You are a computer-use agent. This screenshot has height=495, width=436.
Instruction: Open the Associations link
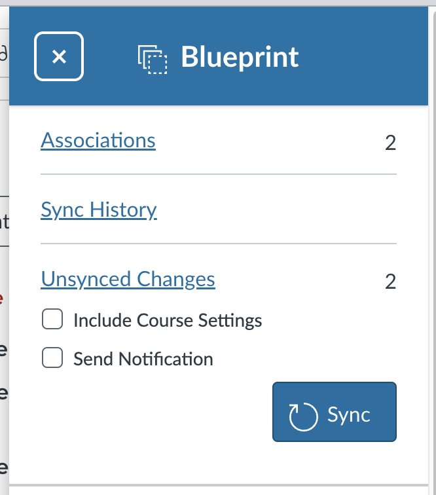[x=98, y=140]
